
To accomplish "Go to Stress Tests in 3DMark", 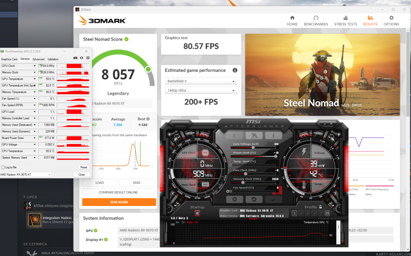I will point(346,21).
